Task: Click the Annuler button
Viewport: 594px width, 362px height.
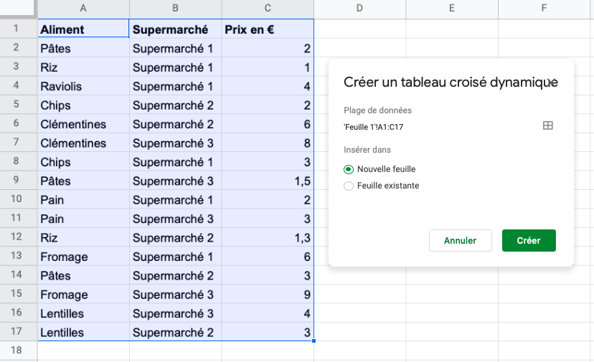Action: click(460, 240)
